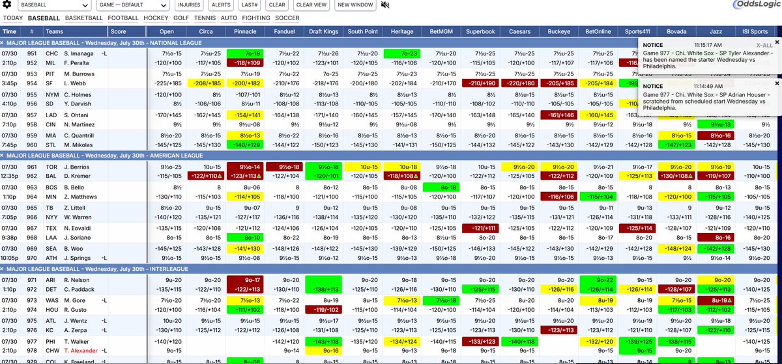Select the Pinnacle column header

(x=246, y=31)
